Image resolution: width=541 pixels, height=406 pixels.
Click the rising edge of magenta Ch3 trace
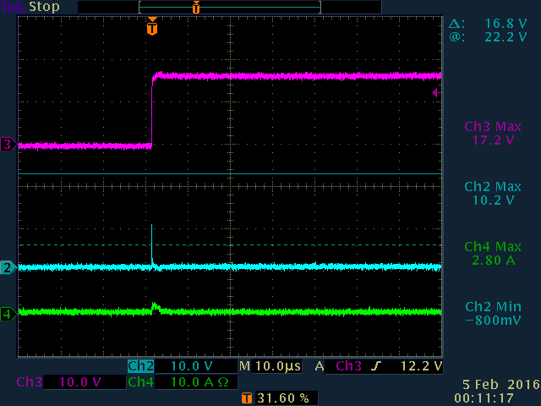coord(152,112)
